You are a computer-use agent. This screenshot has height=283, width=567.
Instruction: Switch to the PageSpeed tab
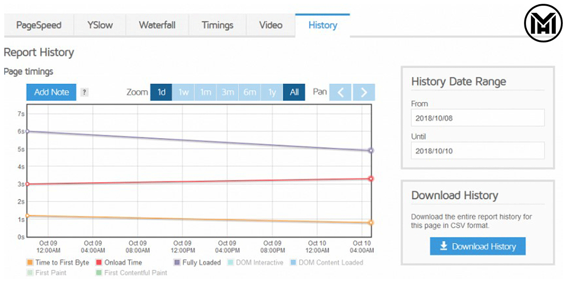[39, 25]
